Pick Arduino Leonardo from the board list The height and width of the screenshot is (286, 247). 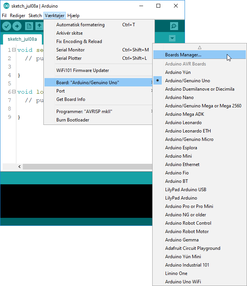point(183,123)
